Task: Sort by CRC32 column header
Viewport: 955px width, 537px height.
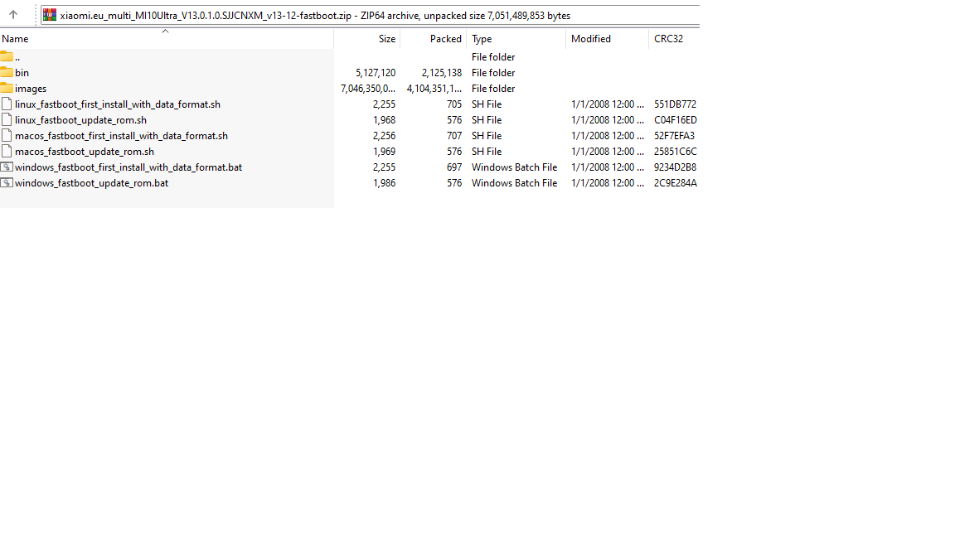Action: [x=668, y=39]
